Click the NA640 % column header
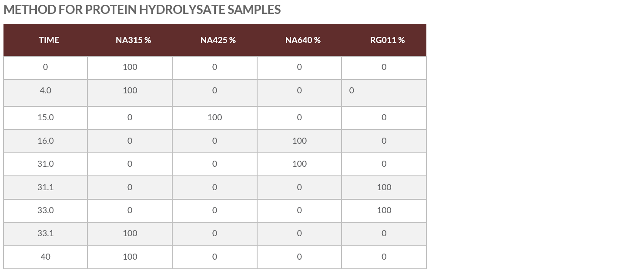 click(303, 40)
